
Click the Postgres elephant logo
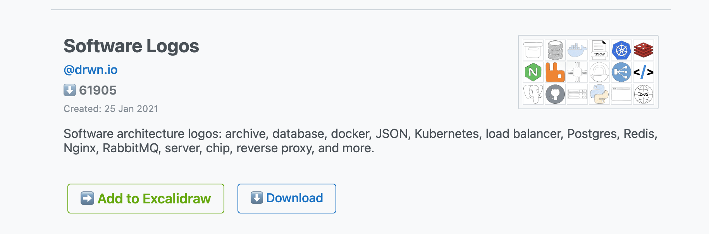(x=533, y=94)
